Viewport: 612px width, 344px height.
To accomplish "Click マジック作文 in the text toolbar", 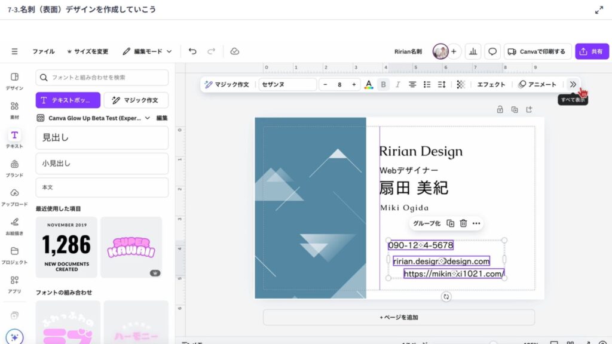I will click(227, 84).
